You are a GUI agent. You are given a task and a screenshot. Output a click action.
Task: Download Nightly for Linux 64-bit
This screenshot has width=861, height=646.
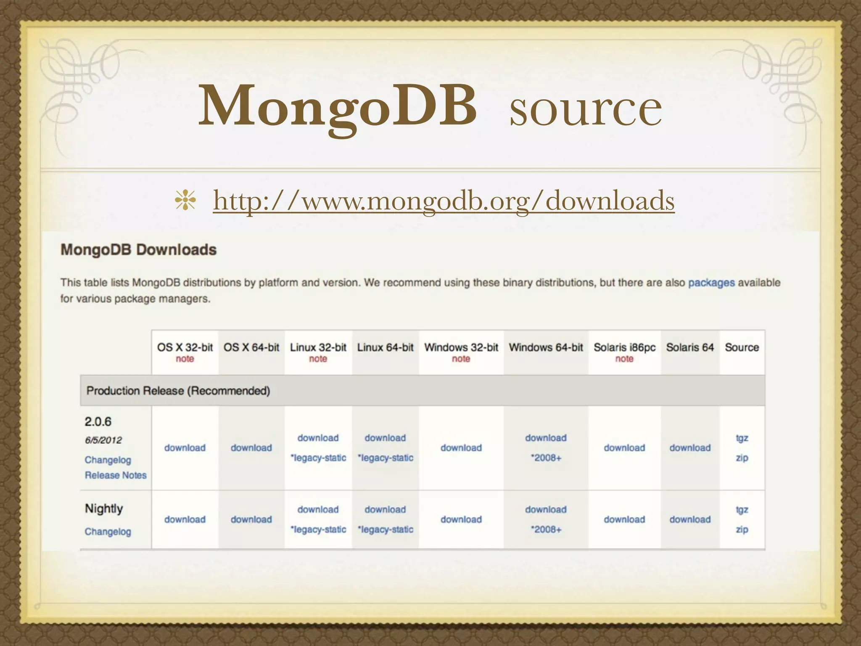[386, 509]
